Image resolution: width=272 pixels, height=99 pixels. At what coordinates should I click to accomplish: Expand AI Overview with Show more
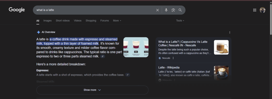click(92, 90)
